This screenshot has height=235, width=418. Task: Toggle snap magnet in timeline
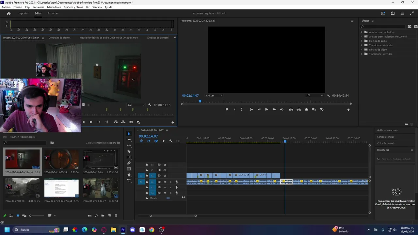[149, 141]
